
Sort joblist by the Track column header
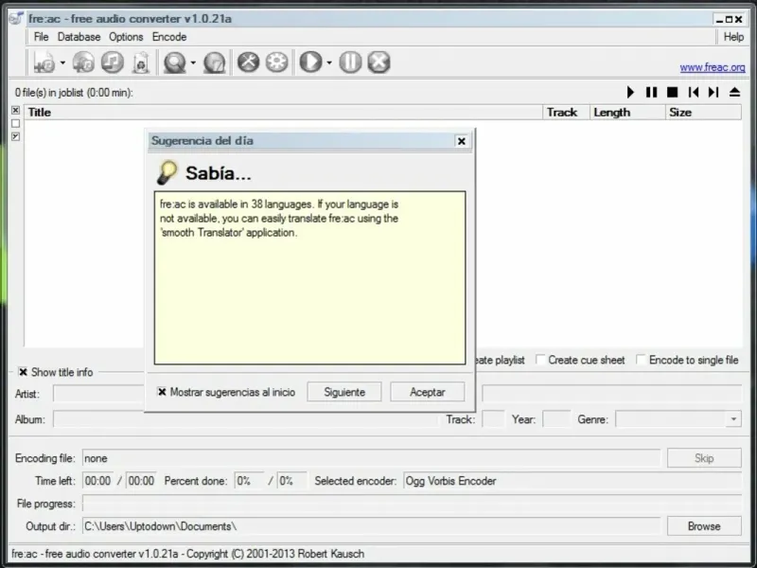pyautogui.click(x=566, y=112)
